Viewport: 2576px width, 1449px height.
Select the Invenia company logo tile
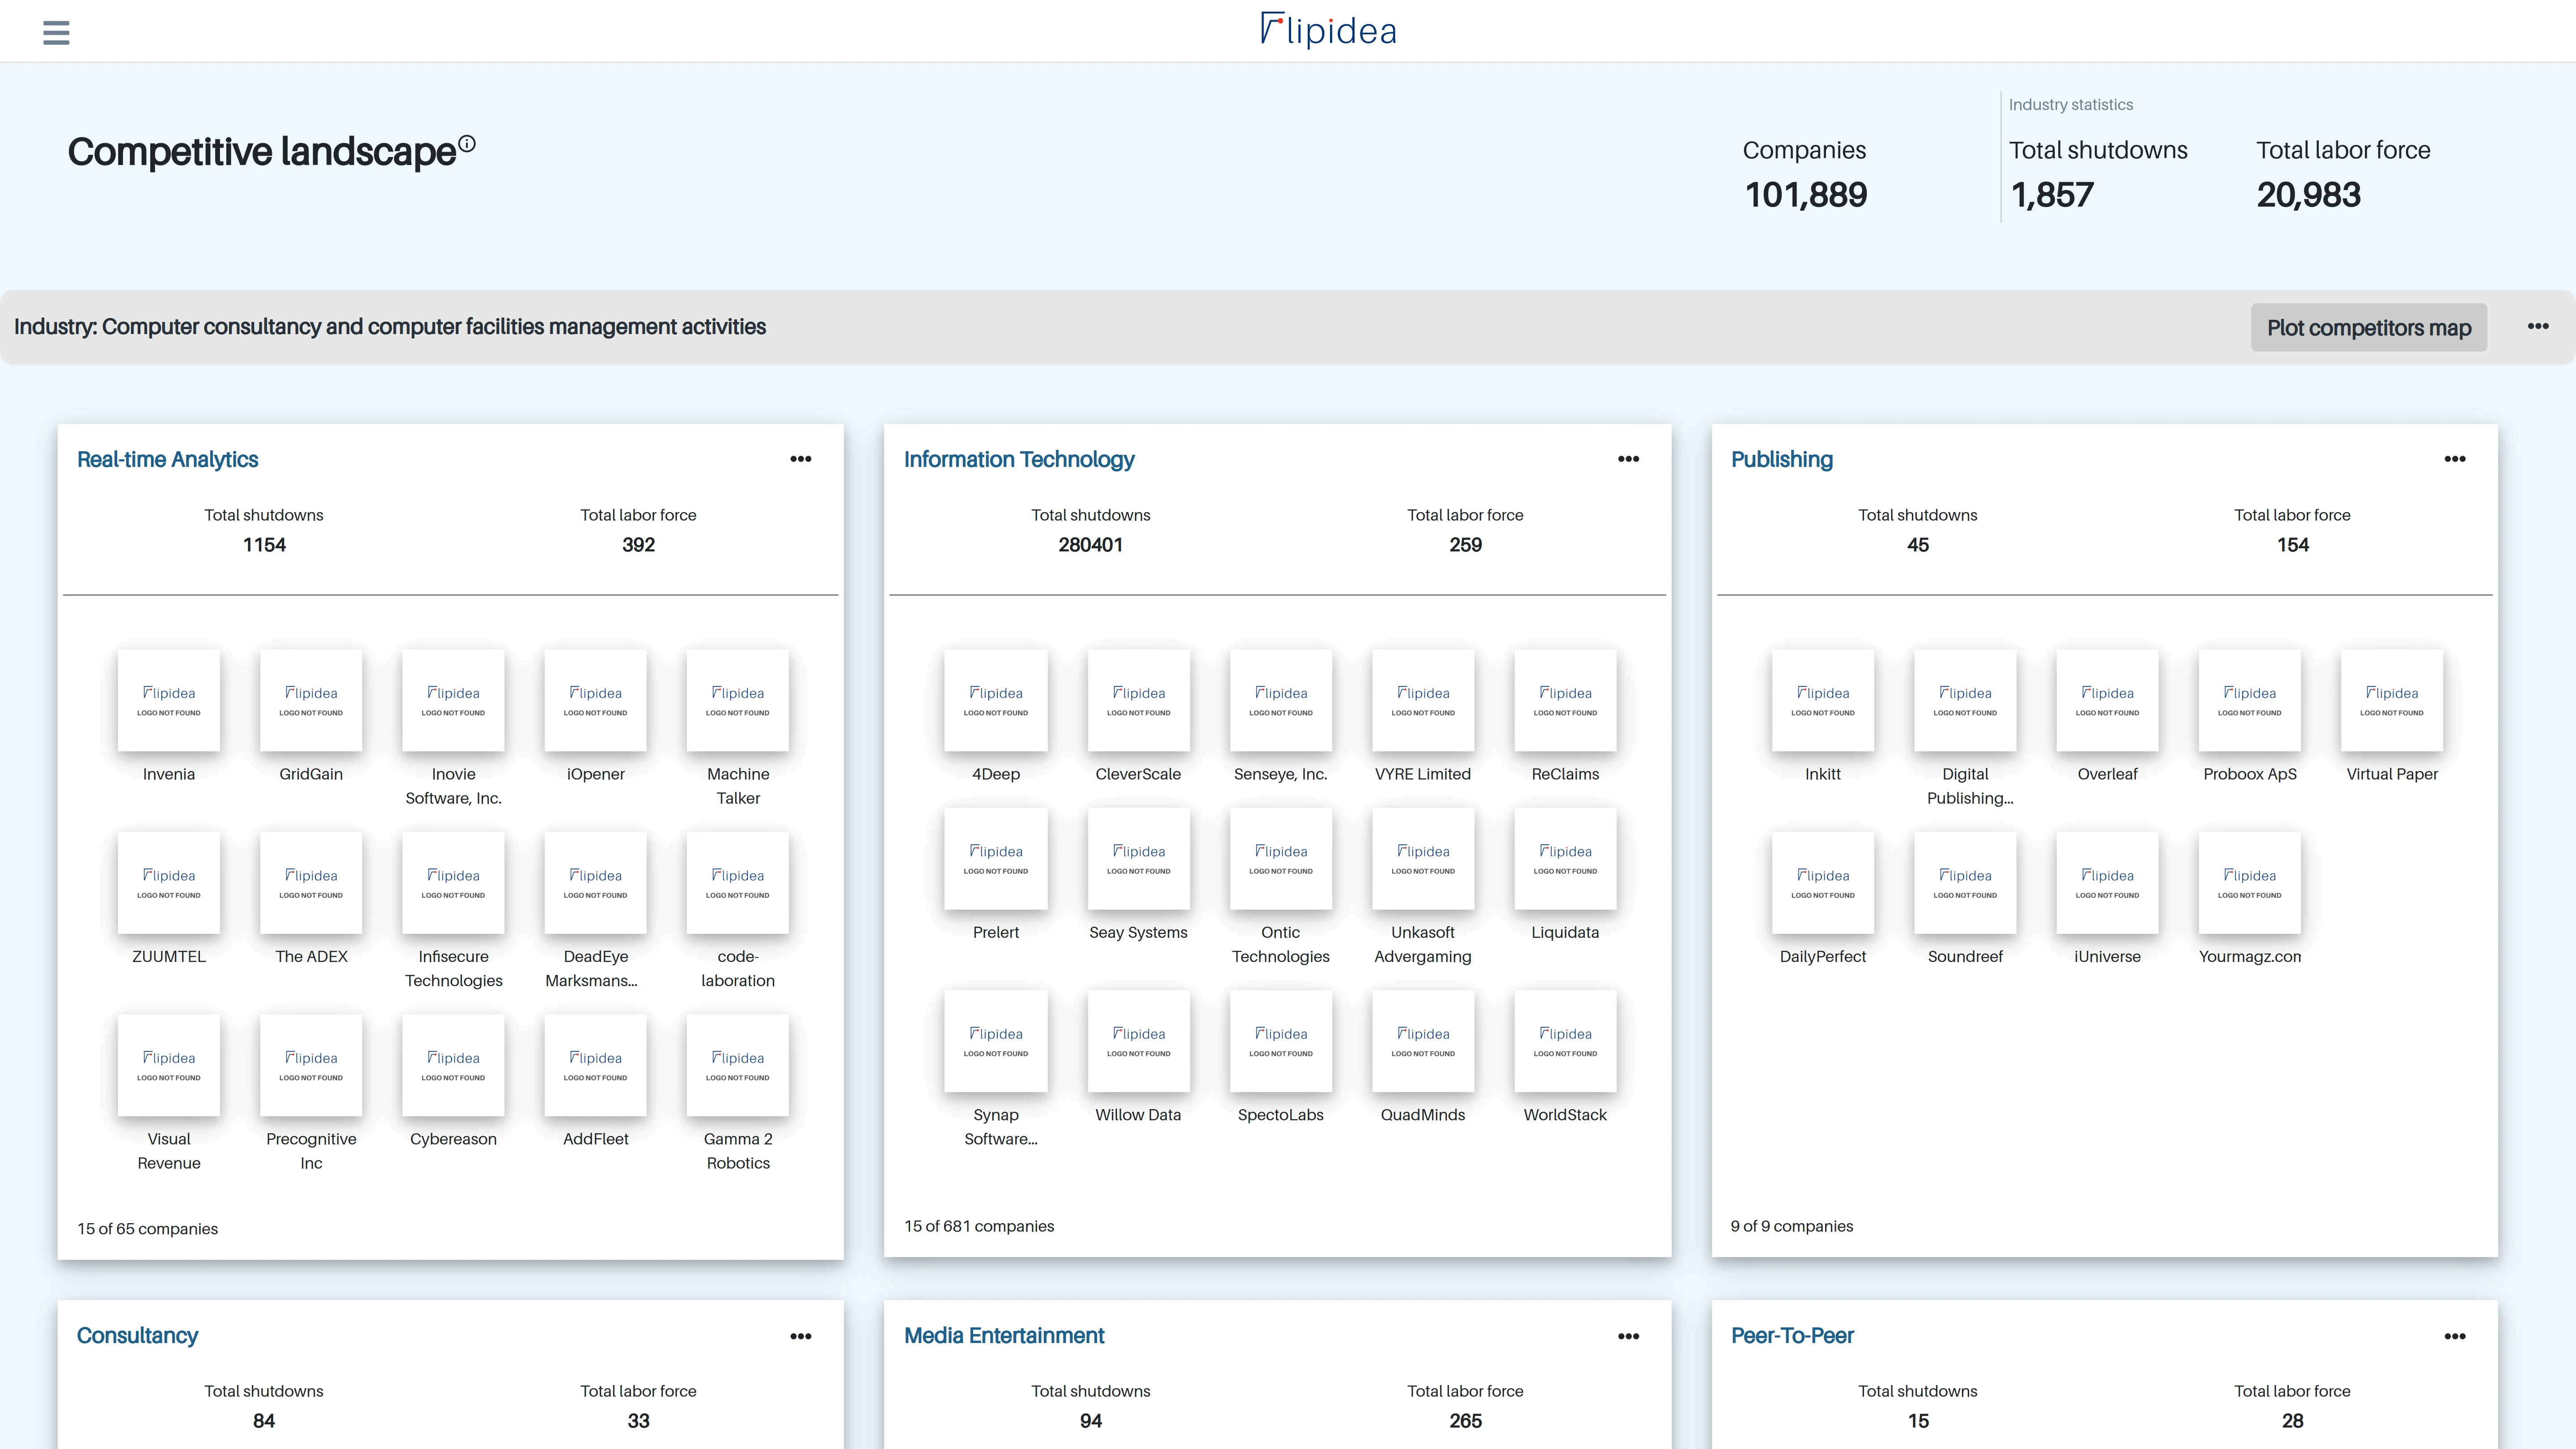[x=169, y=700]
